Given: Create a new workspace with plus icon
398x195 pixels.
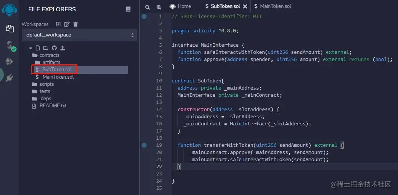Looking at the screenshot, I should pos(58,24).
